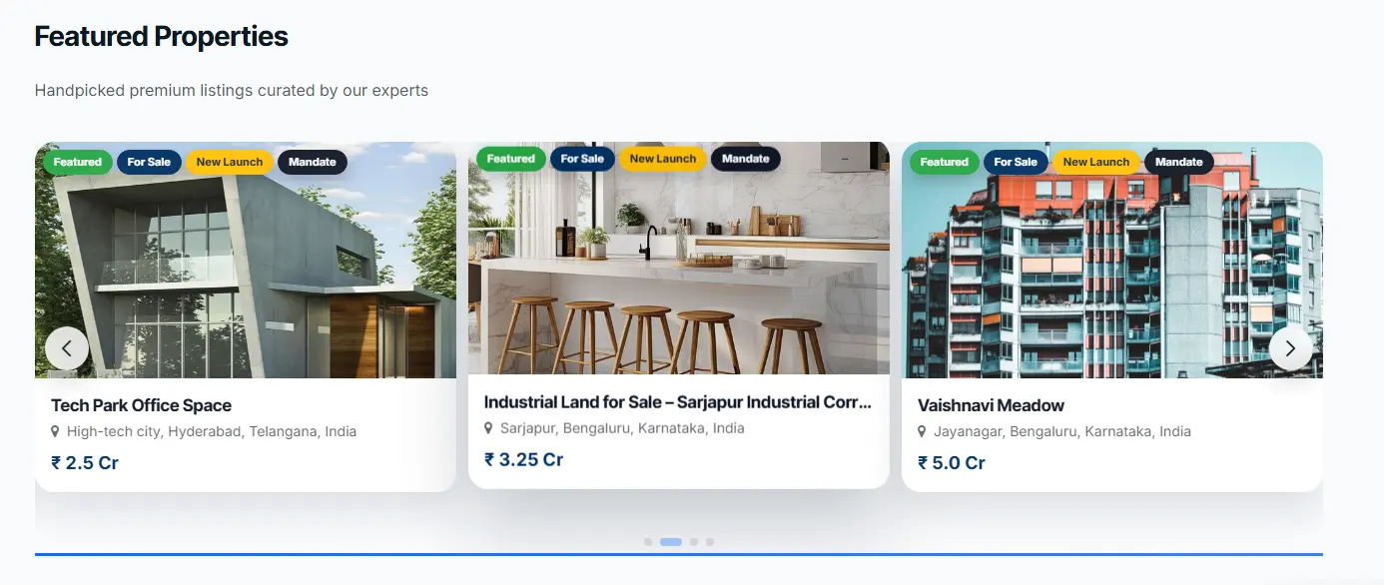Click the ₹ 3.25 Cr price
Screen dimensions: 1384x585
[524, 460]
